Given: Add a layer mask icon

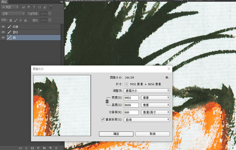Looking at the screenshot, I should (x=32, y=148).
